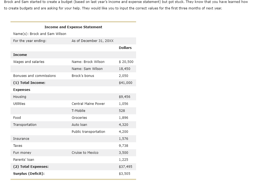Click '(2) Total Expenses:' label
273x185 pixels.
click(31, 166)
